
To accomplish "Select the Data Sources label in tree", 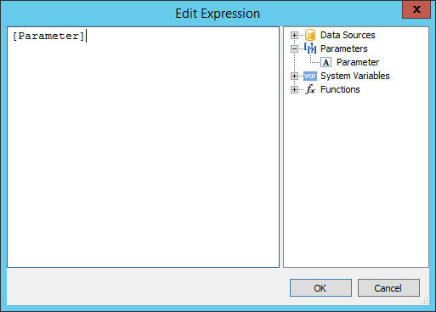I will click(x=348, y=35).
